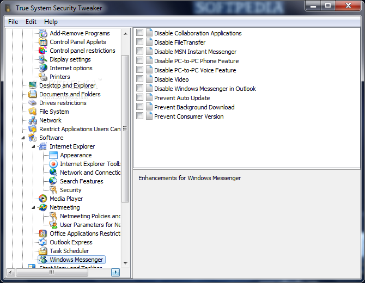Click the vertical scrollbar thumb in tree

click(x=125, y=128)
